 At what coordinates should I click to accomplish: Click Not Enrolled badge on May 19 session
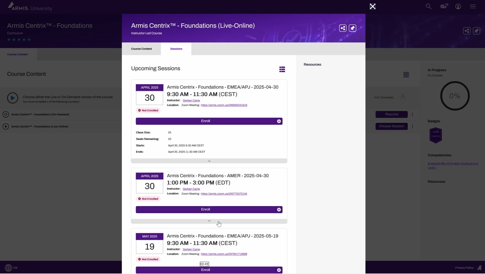[148, 259]
